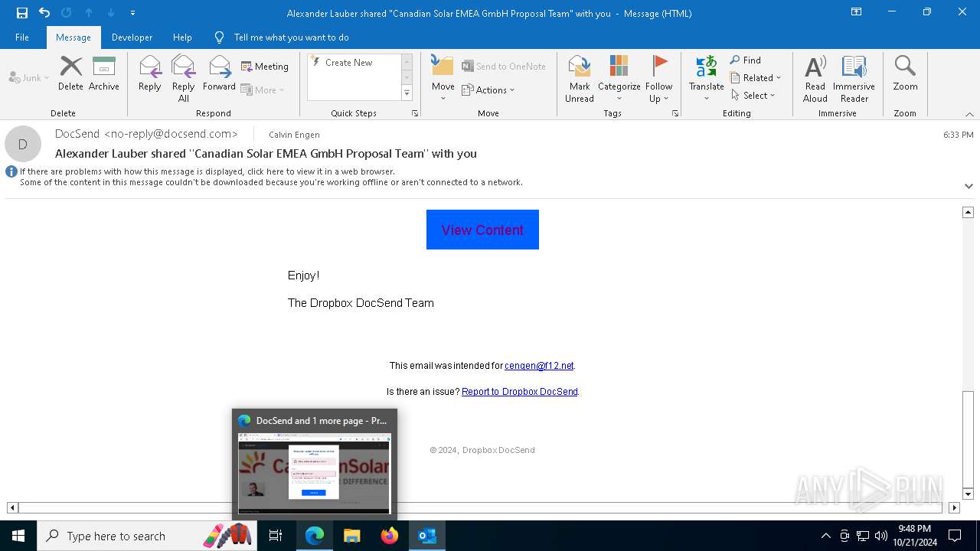The width and height of the screenshot is (980, 551).
Task: Click Find in Editing group
Action: pos(745,60)
